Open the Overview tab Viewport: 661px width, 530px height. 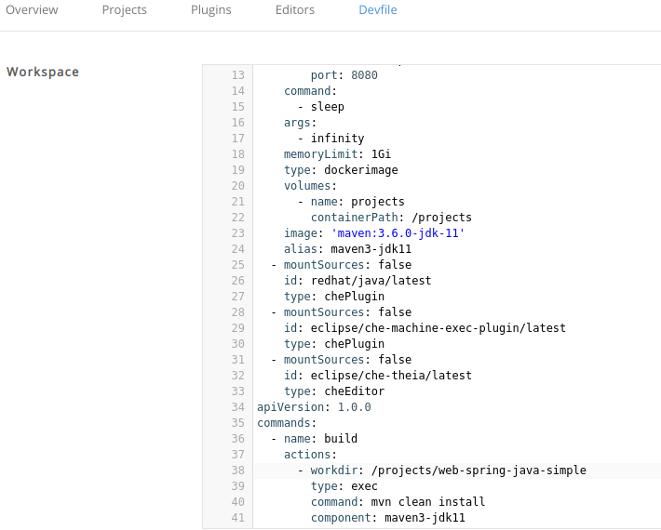[x=32, y=10]
